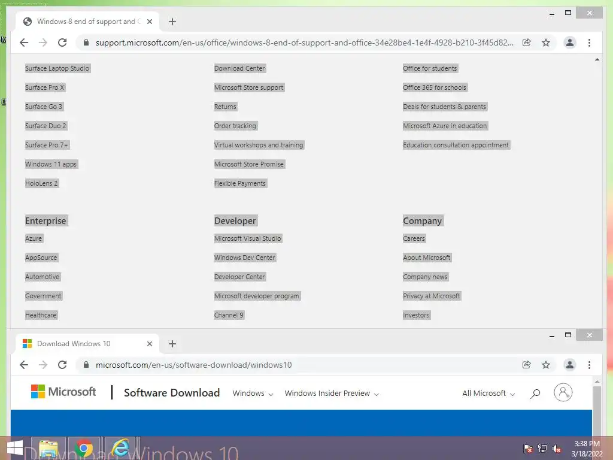Go back in Download Windows 10 window
This screenshot has height=460, width=613.
coord(24,365)
